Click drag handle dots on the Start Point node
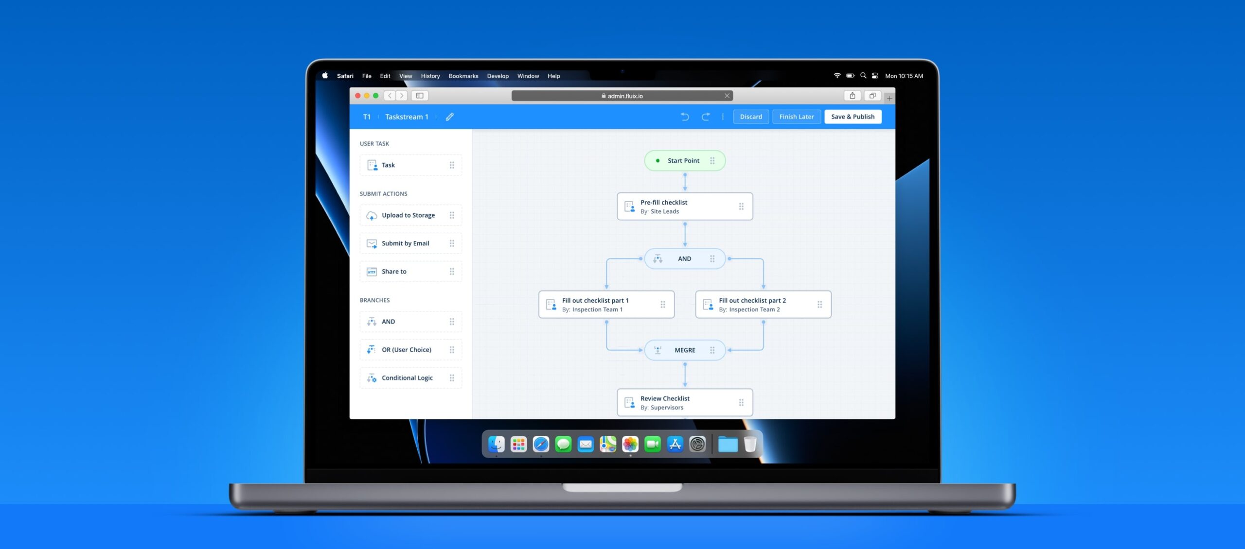Viewport: 1245px width, 549px height. [x=712, y=161]
